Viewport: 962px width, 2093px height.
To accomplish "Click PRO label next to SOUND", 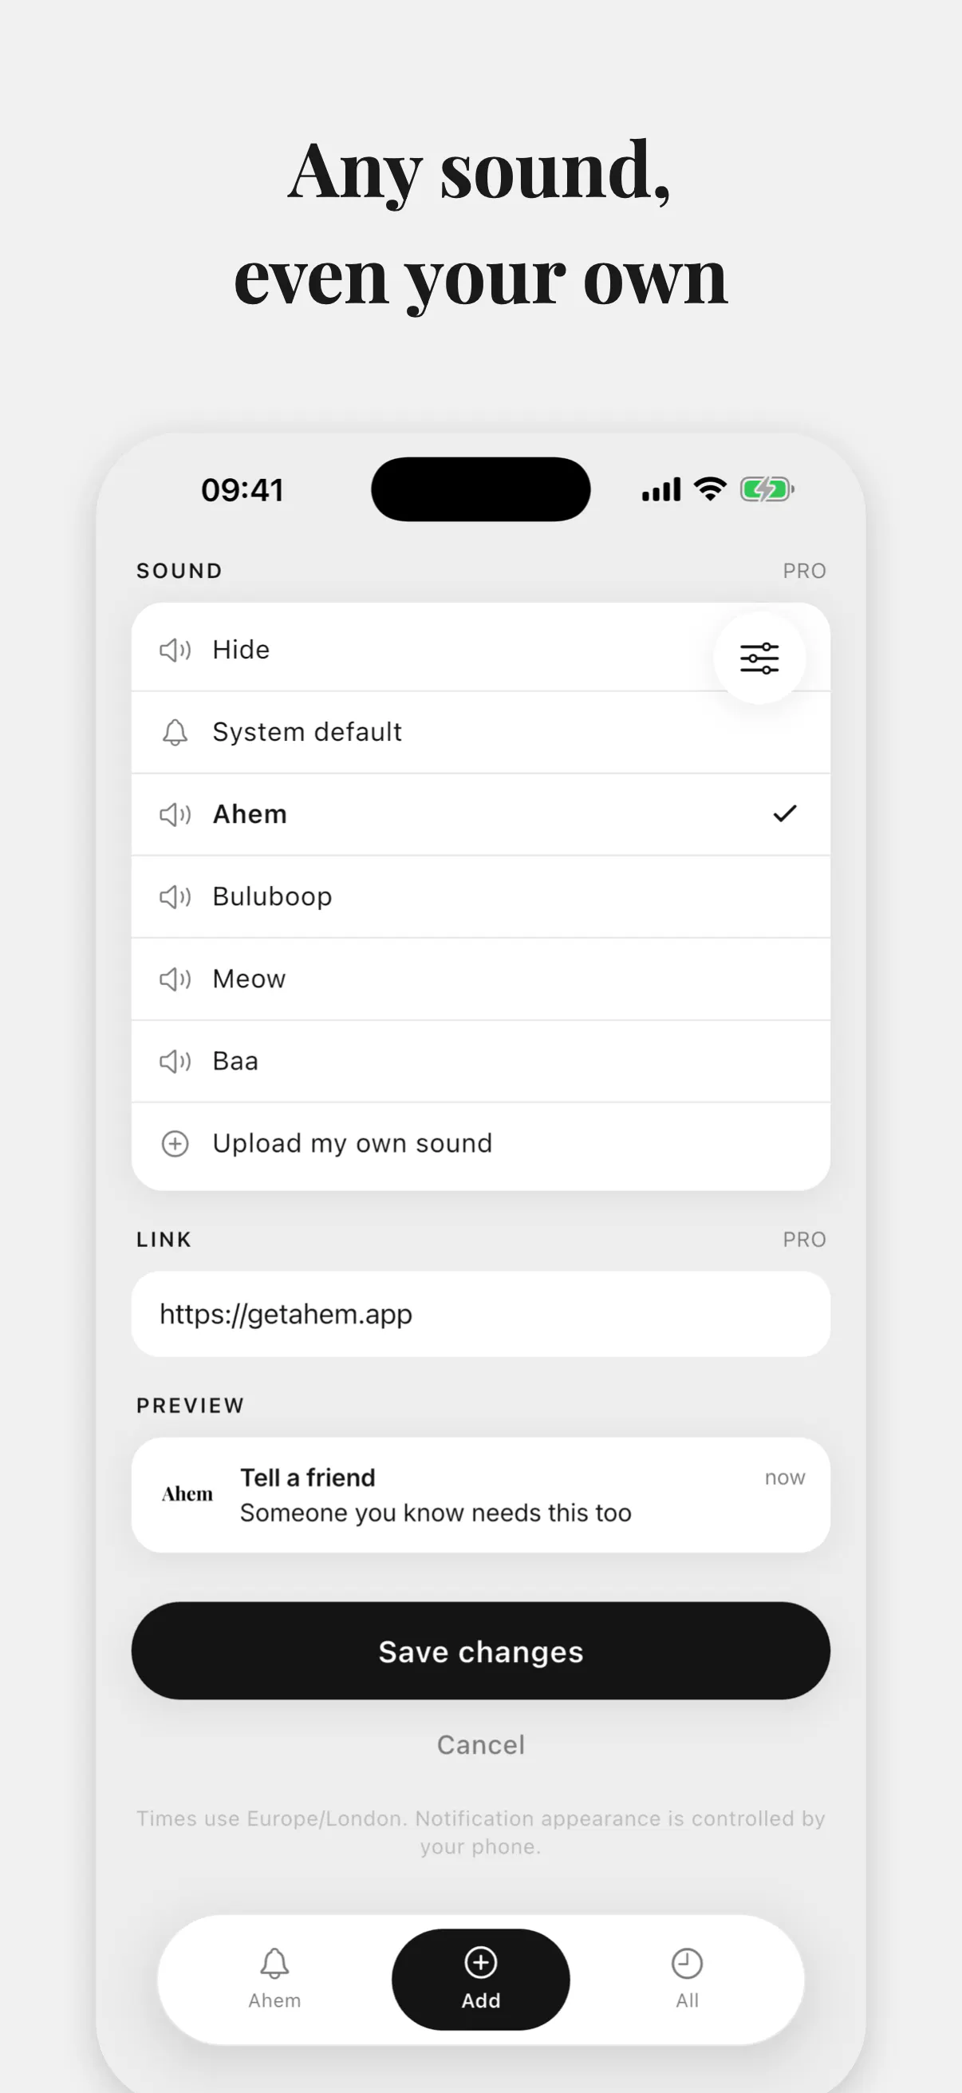I will (x=804, y=572).
